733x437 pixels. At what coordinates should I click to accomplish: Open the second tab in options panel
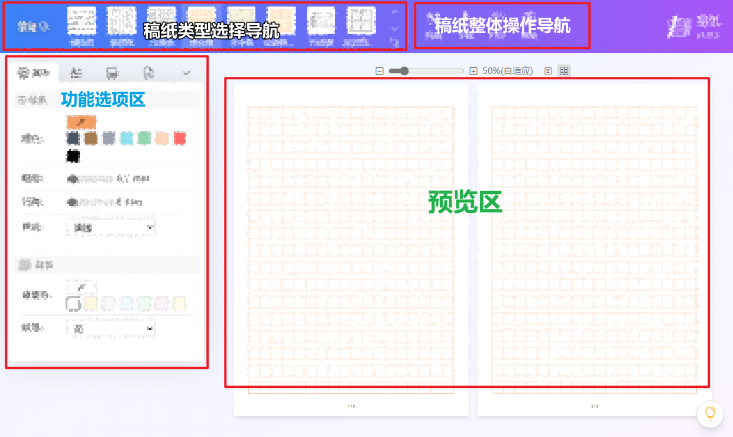[76, 73]
